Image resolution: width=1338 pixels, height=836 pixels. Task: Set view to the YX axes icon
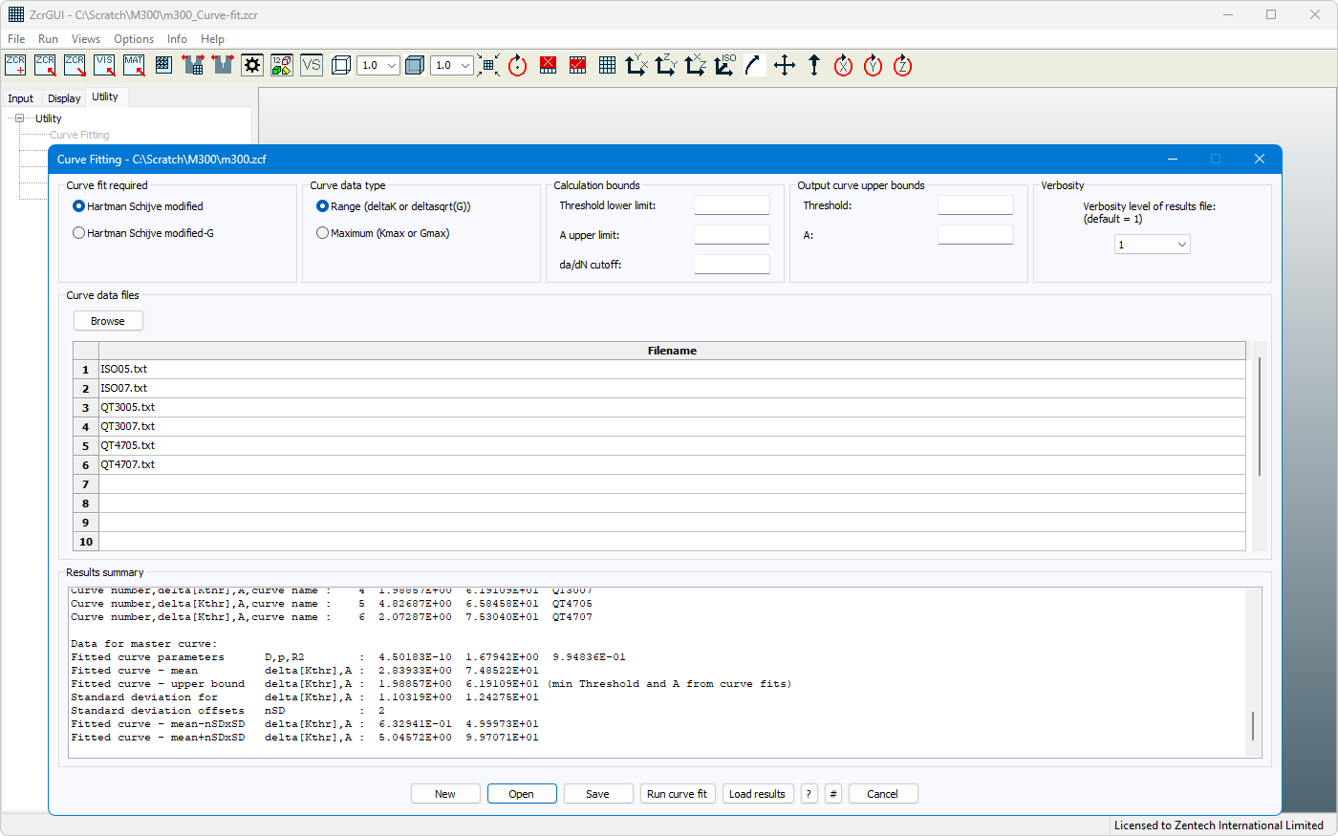coord(637,65)
